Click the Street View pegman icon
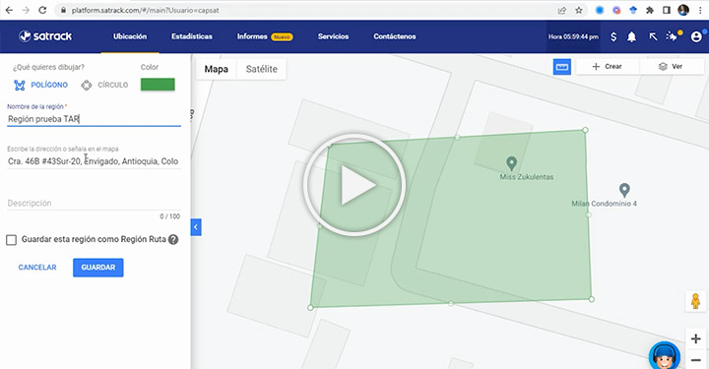Viewport: 709px width, 369px height. click(x=696, y=301)
